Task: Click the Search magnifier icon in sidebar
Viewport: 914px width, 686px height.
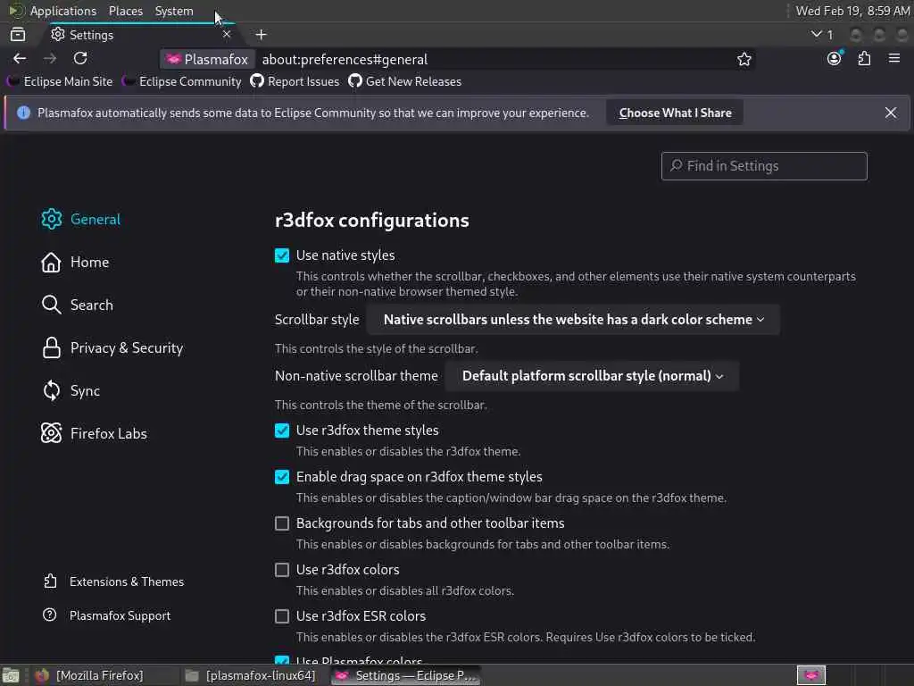Action: (51, 305)
